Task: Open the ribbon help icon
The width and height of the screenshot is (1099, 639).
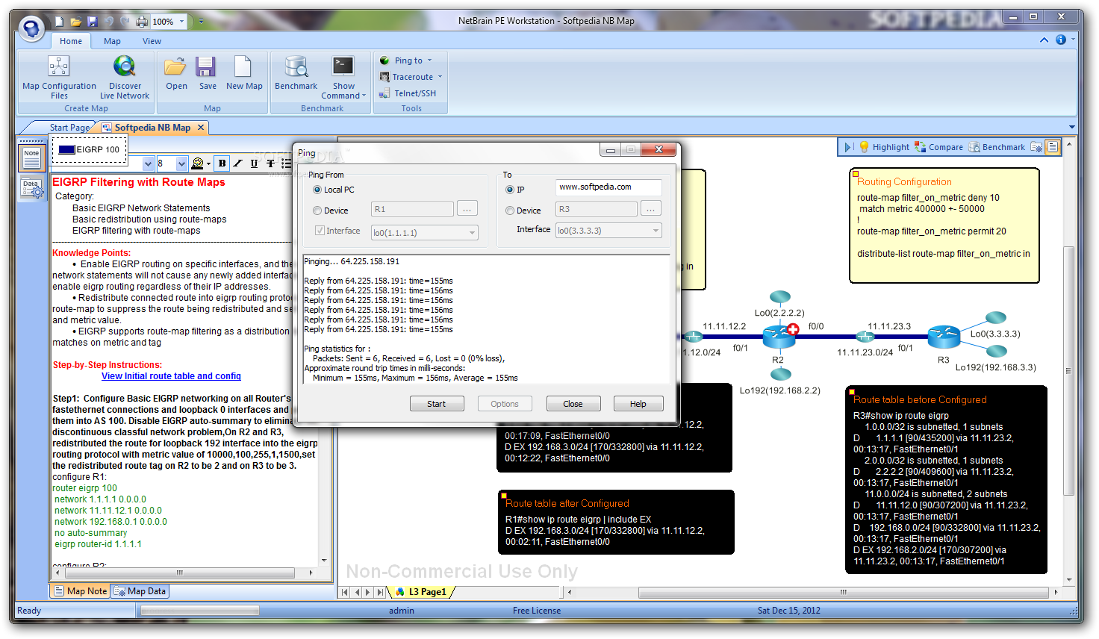Action: tap(1060, 40)
